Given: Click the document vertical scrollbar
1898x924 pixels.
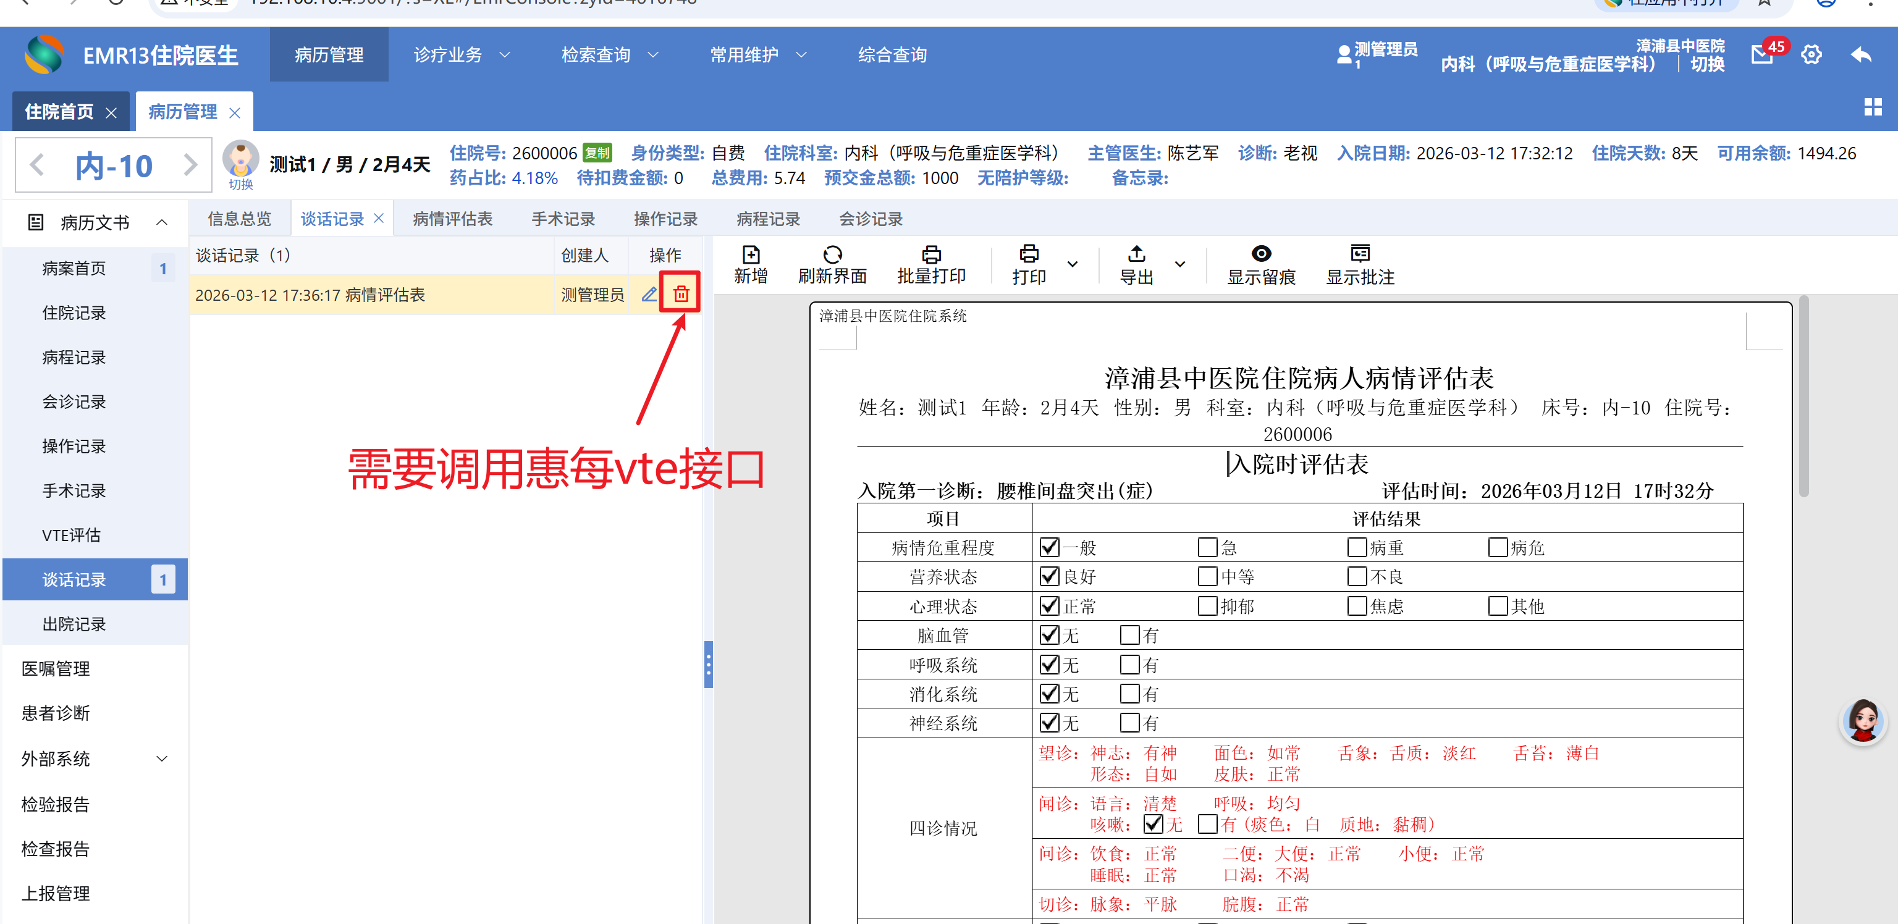Looking at the screenshot, I should (1803, 398).
